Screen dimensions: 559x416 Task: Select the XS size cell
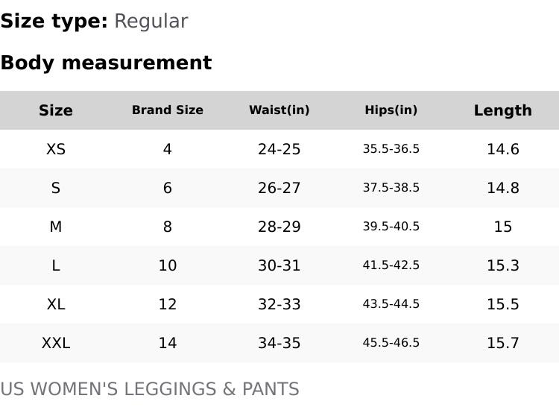[x=56, y=149]
